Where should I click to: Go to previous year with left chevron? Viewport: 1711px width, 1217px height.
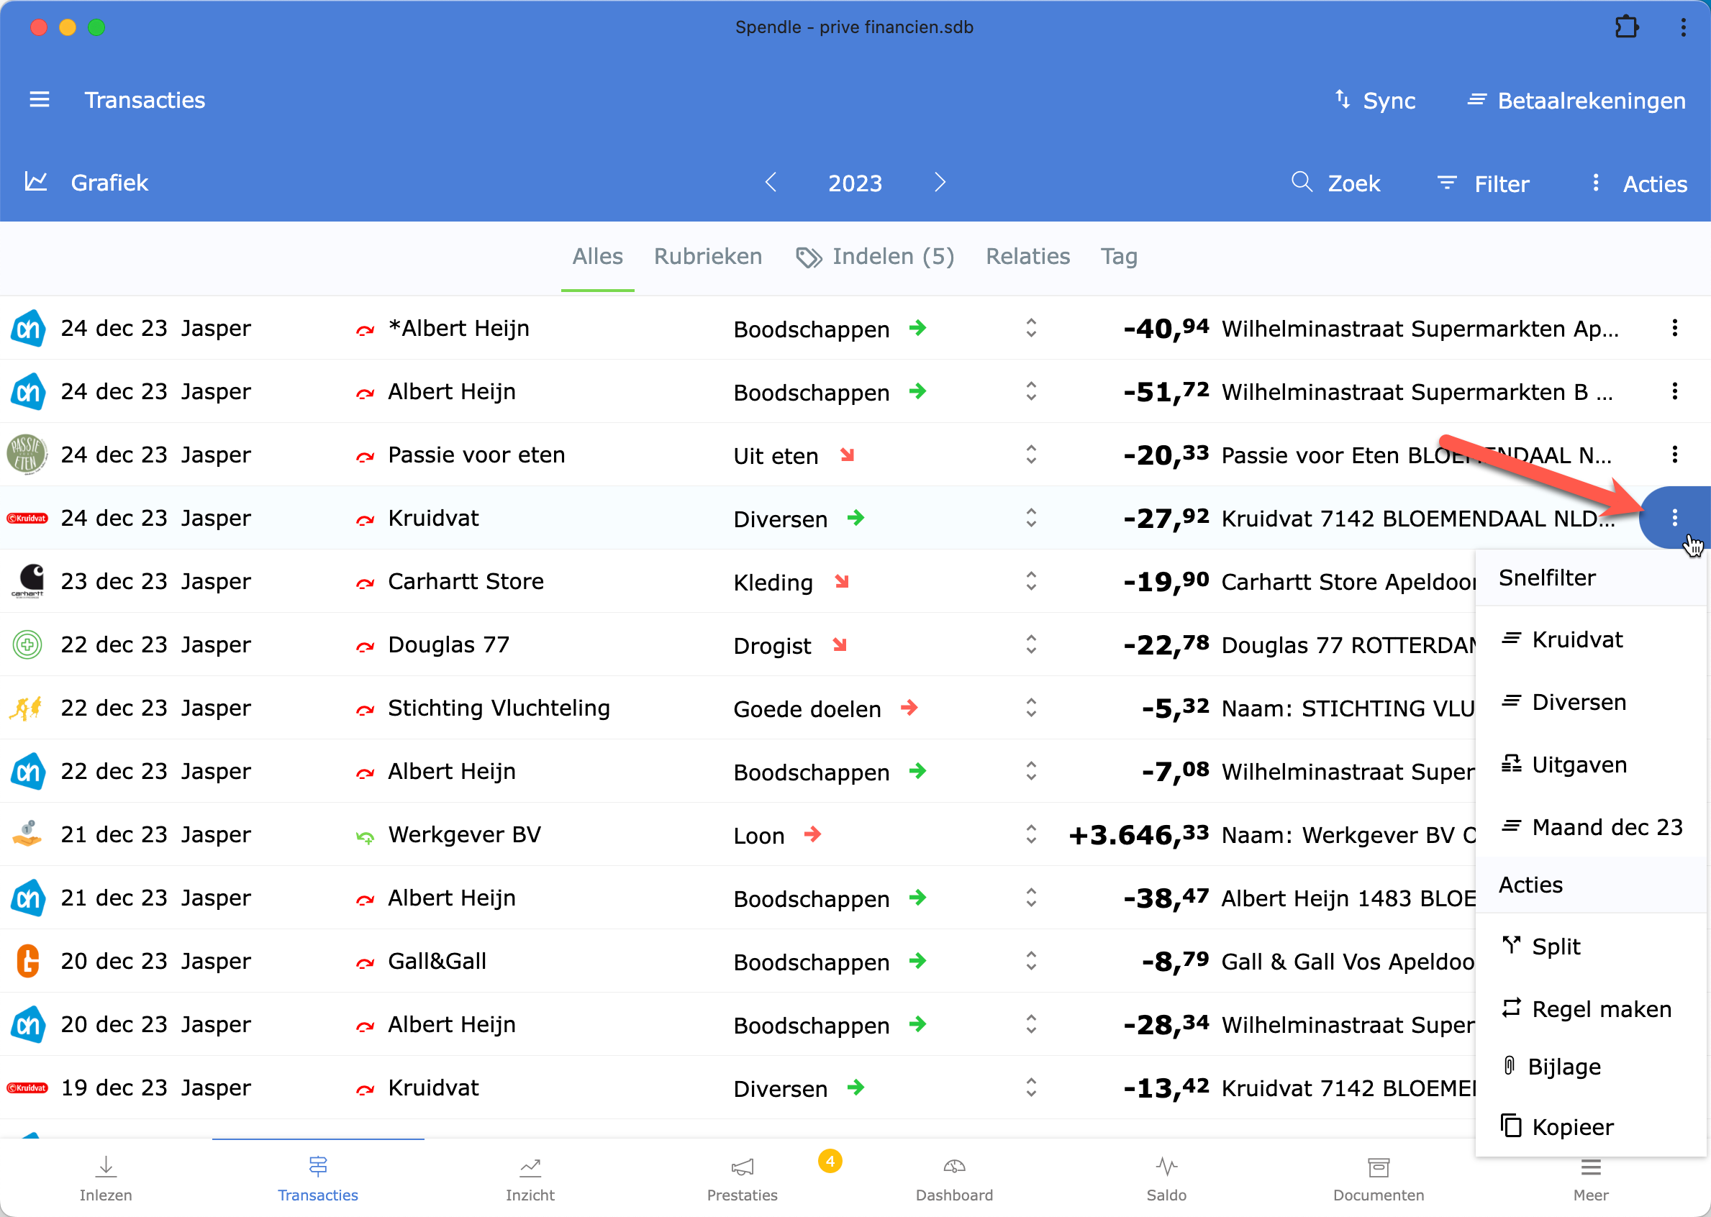[x=771, y=182]
